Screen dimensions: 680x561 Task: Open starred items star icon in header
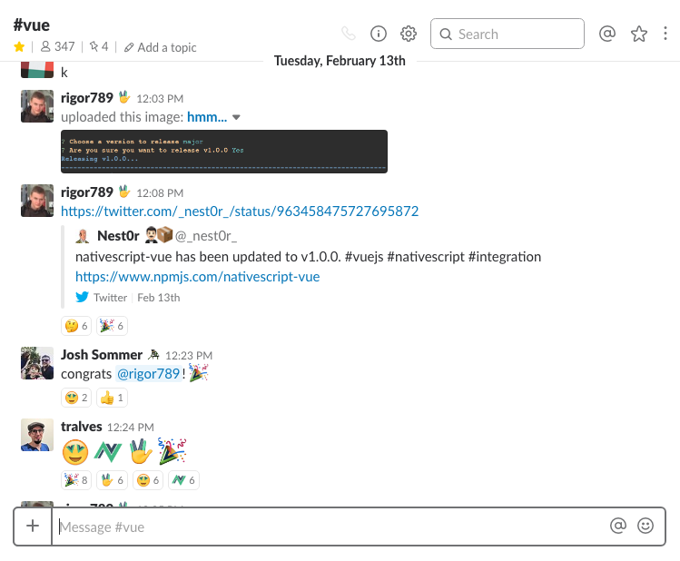pyautogui.click(x=639, y=34)
